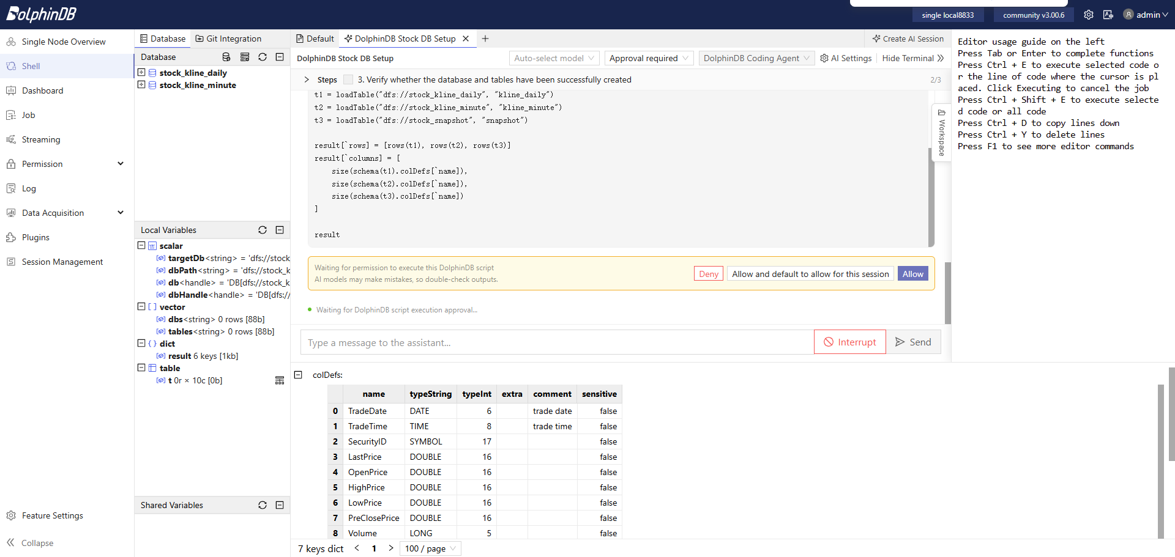Interrupt the AI assistant

(x=849, y=342)
